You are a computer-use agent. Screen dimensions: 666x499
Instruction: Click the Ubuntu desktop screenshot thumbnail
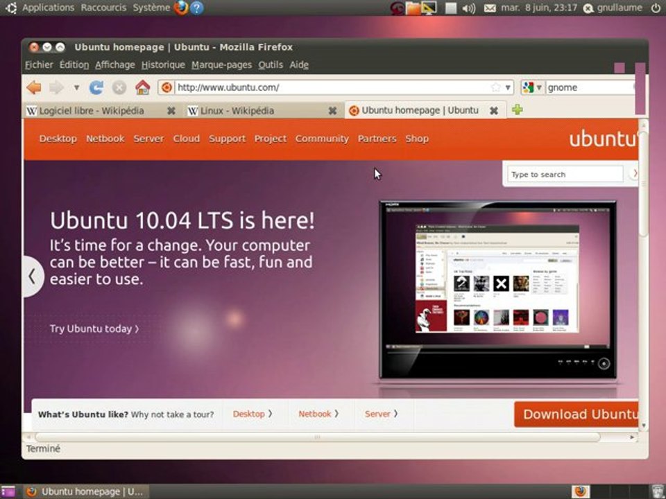[x=497, y=290]
